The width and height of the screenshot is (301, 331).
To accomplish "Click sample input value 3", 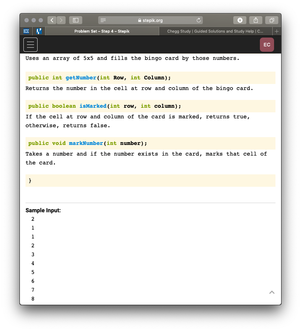I will pyautogui.click(x=33, y=254).
